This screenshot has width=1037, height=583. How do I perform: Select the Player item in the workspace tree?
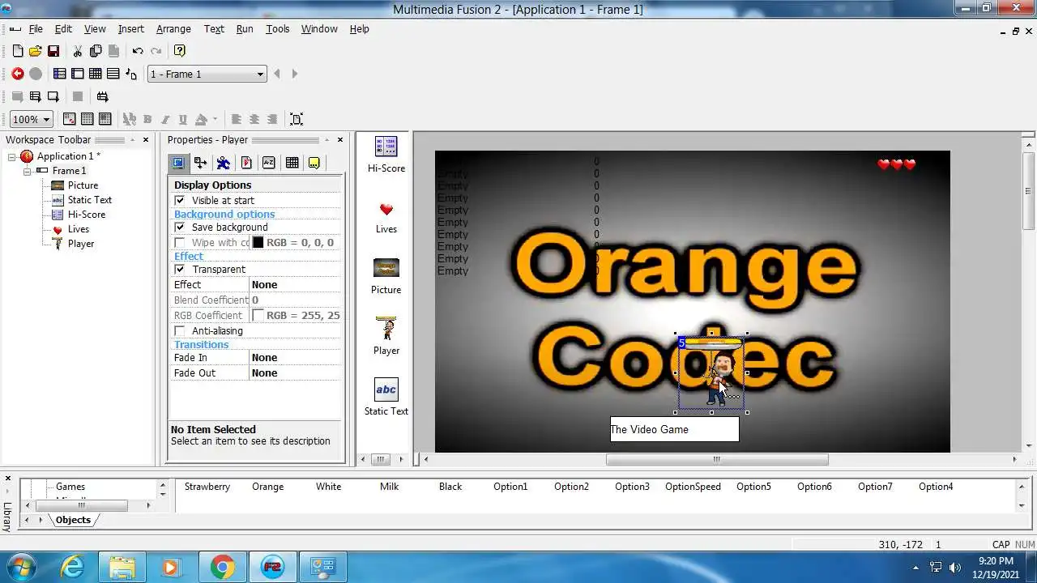point(81,244)
